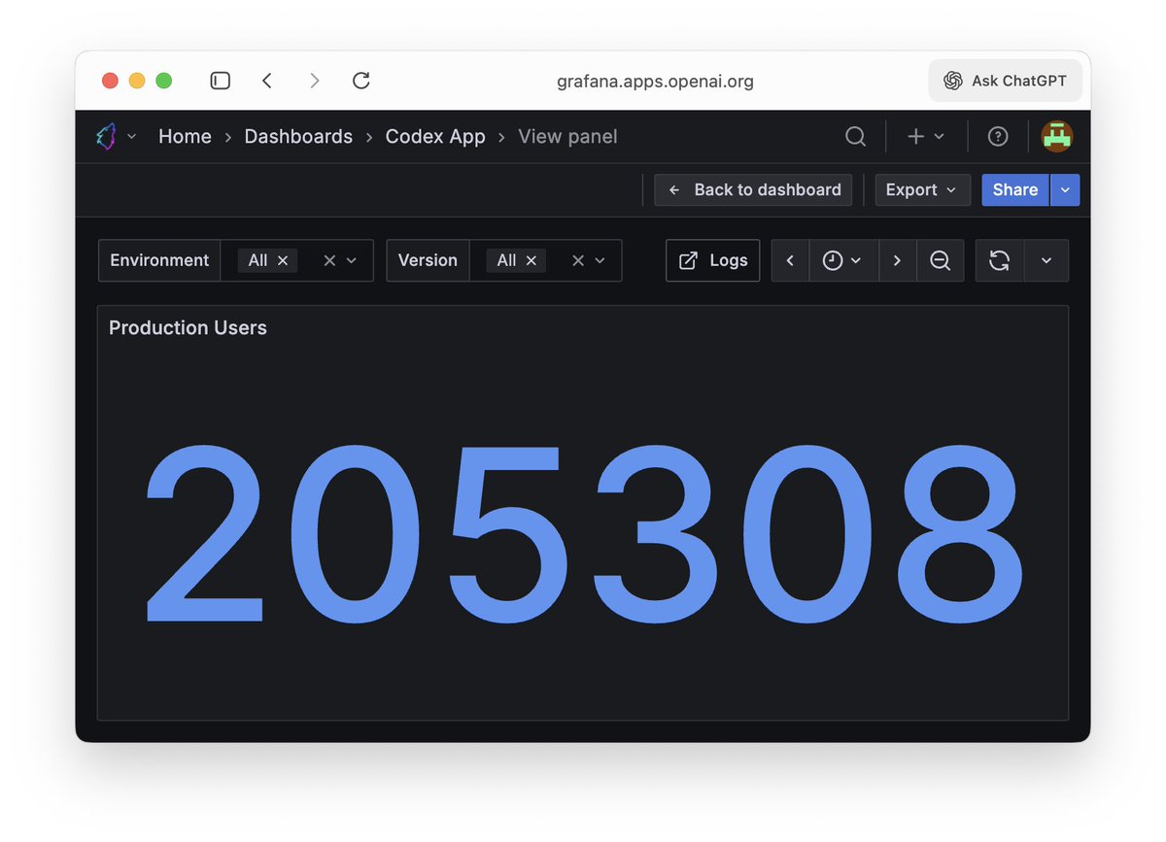Viewport: 1166px width, 842px height.
Task: Remove the All tag from Environment filter
Action: [x=282, y=260]
